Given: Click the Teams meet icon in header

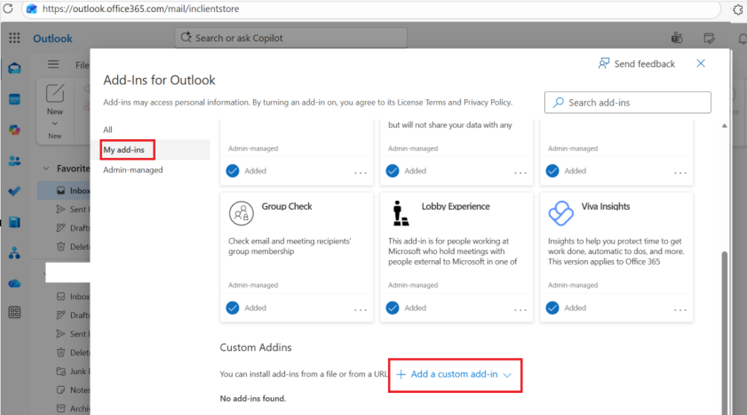Looking at the screenshot, I should point(677,38).
